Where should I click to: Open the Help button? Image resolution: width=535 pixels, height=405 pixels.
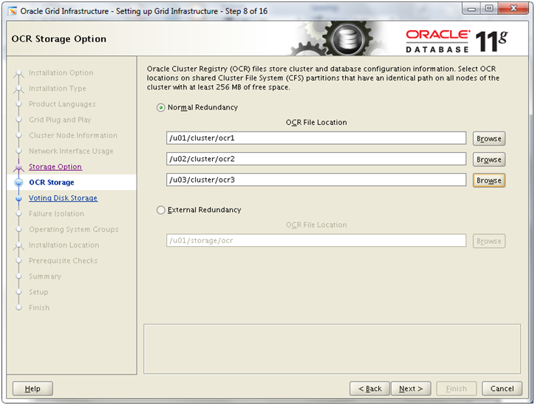[x=33, y=389]
